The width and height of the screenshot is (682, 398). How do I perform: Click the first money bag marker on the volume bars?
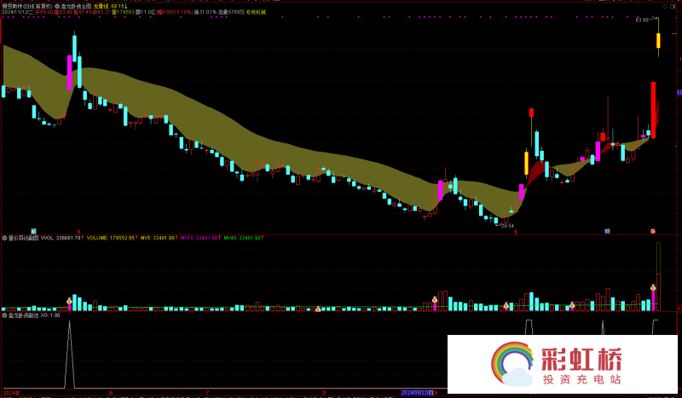tap(70, 300)
